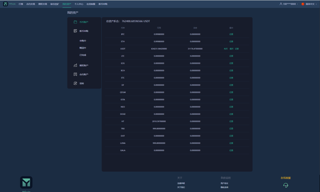
Task: Open 记录 for the ETH row
Action: point(231,42)
